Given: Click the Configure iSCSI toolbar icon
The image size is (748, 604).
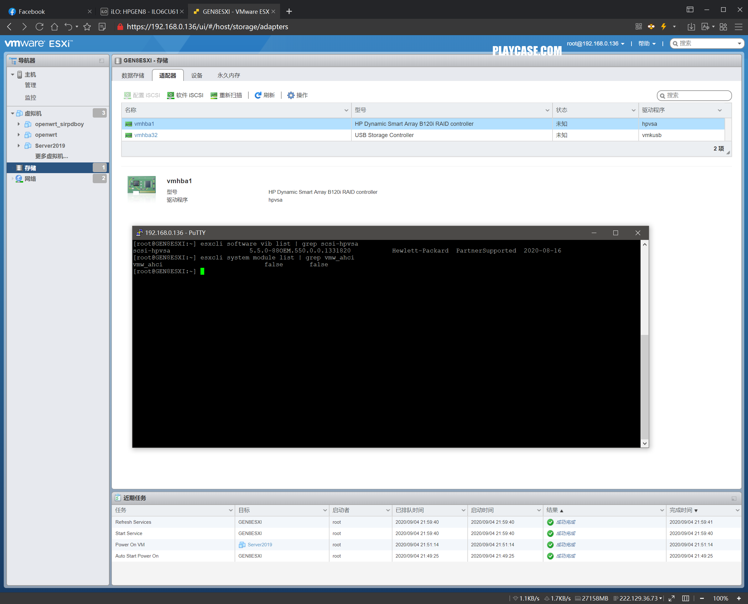Looking at the screenshot, I should [x=127, y=95].
